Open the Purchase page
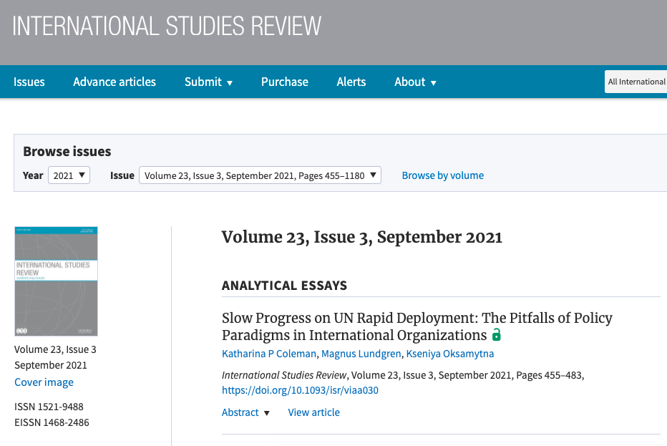This screenshot has width=667, height=446. coord(285,82)
